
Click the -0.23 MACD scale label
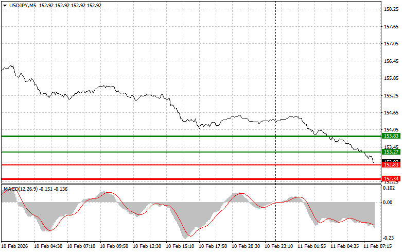(x=389, y=238)
